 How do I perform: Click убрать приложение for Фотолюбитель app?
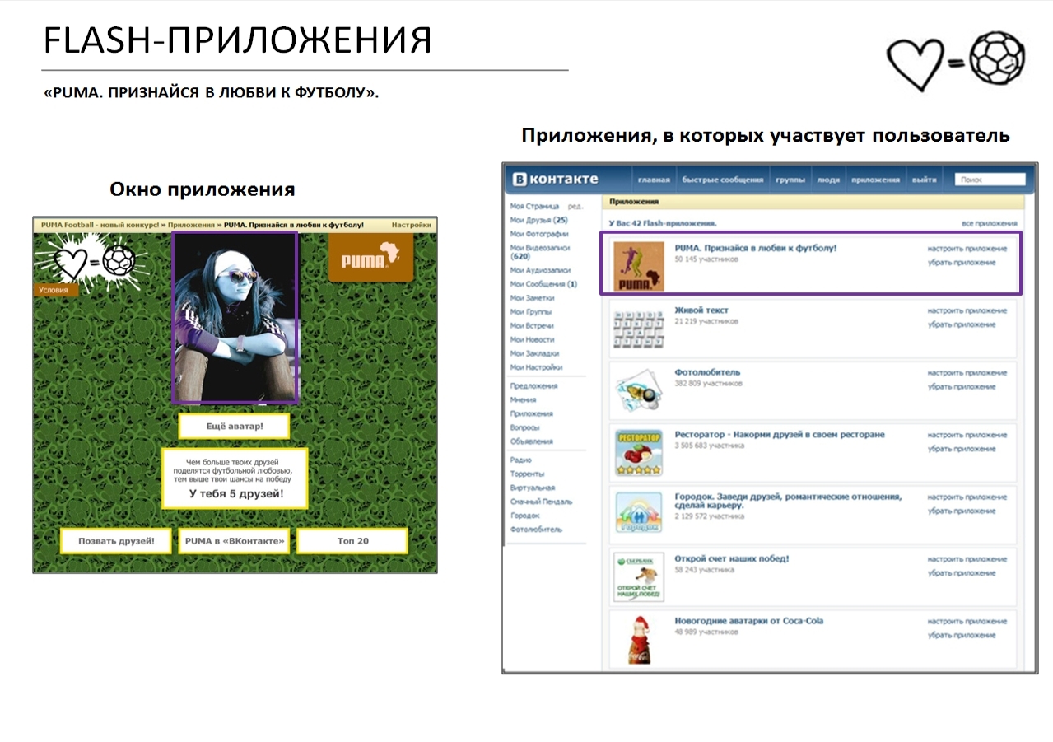[x=961, y=386]
